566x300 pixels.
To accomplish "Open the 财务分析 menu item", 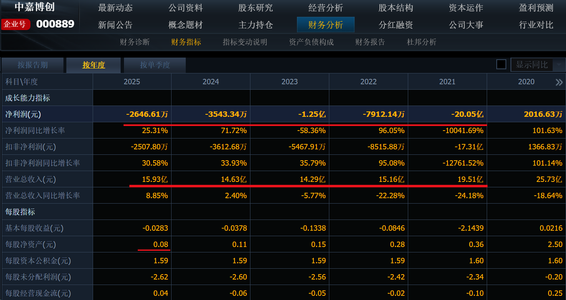I will tap(326, 25).
